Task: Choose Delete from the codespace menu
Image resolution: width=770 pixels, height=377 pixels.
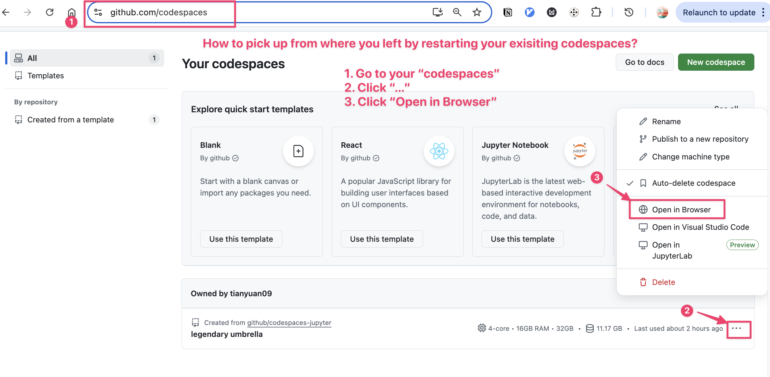Action: pos(663,282)
